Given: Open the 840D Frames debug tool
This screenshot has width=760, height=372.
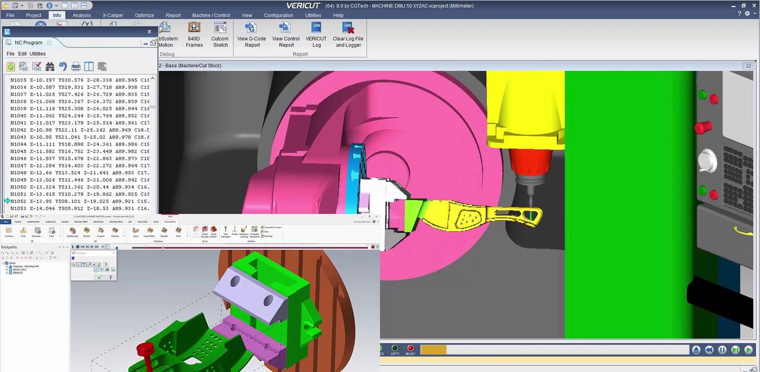Looking at the screenshot, I should pos(194,35).
